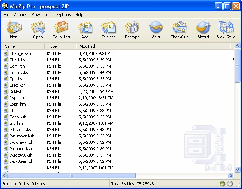Select the Ivsetsys.ksh file name
The image size is (242, 189).
(21, 155)
